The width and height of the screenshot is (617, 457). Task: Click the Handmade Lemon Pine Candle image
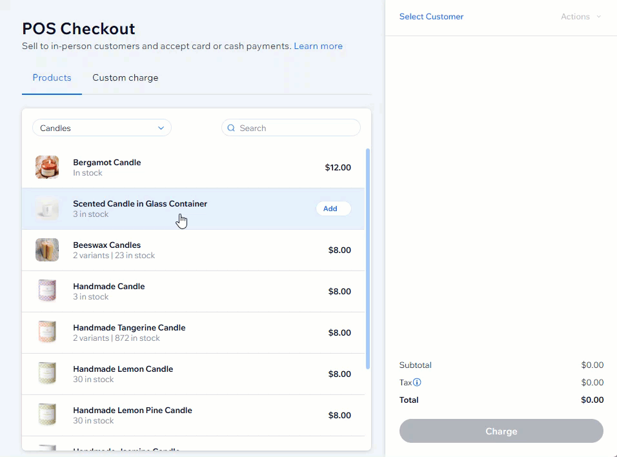(x=47, y=415)
